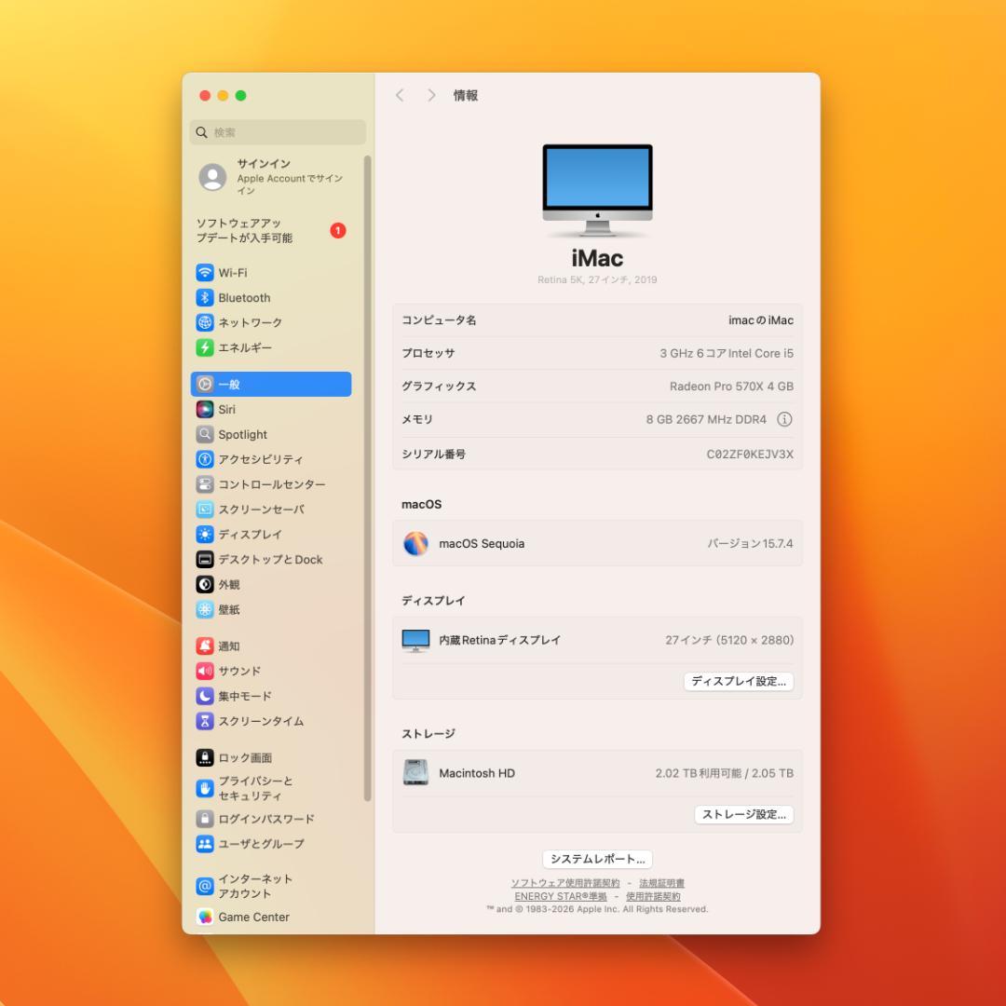Image resolution: width=1006 pixels, height=1006 pixels.
Task: Open システムレポート... button
Action: [597, 859]
